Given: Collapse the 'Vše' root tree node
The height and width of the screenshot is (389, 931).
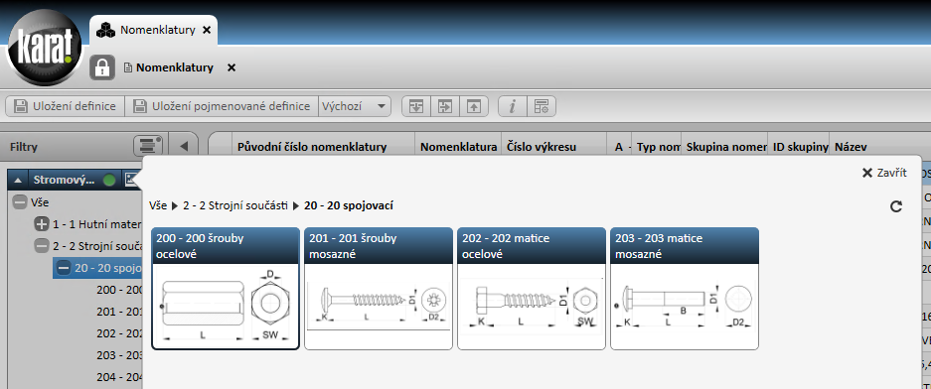Looking at the screenshot, I should (x=20, y=202).
